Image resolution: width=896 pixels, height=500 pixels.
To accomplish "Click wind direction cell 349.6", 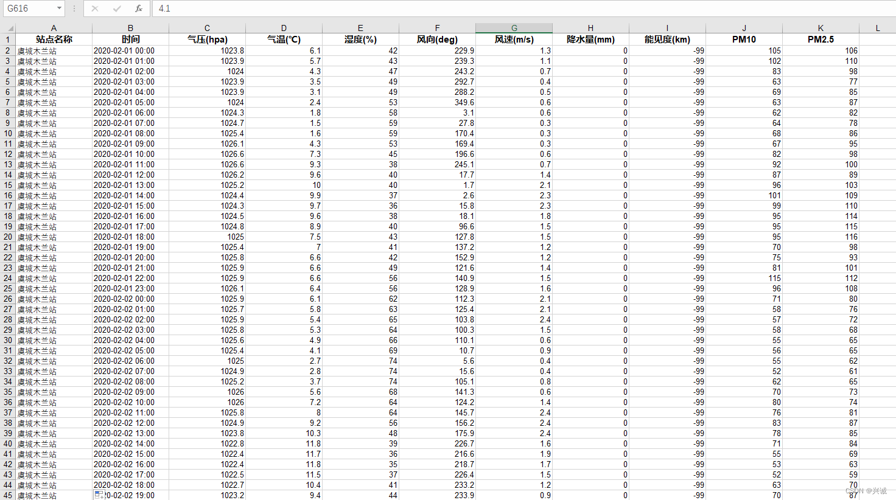I will pos(437,102).
